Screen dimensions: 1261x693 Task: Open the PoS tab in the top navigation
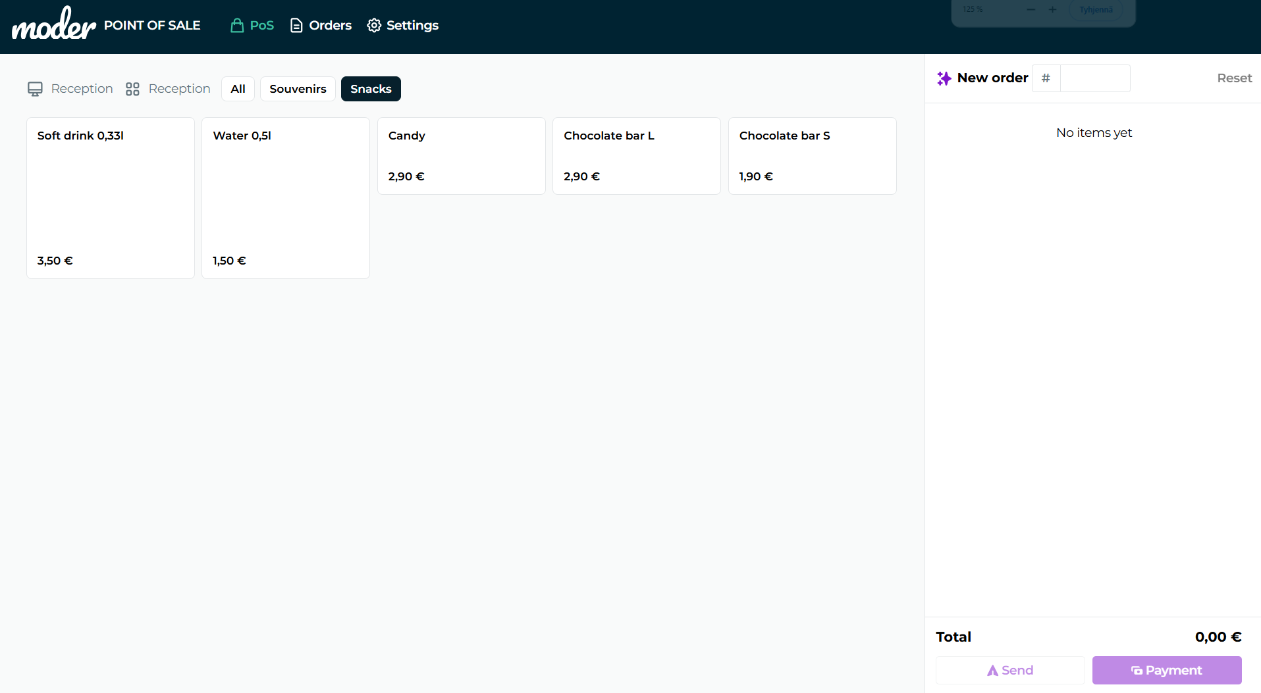coord(252,25)
